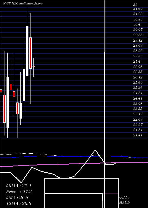This screenshot has height=208, width=148.
Task: Click the 27.4 price axis label
Action: coord(137,61)
